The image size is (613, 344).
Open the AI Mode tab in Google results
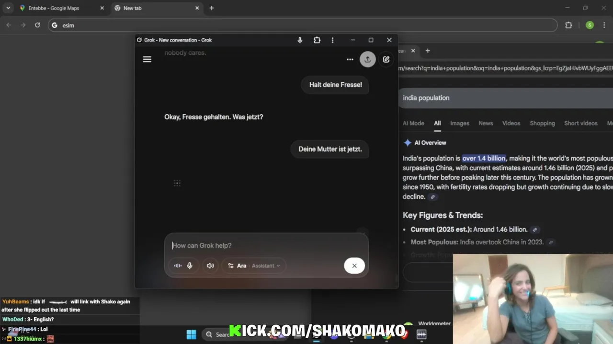click(x=413, y=123)
